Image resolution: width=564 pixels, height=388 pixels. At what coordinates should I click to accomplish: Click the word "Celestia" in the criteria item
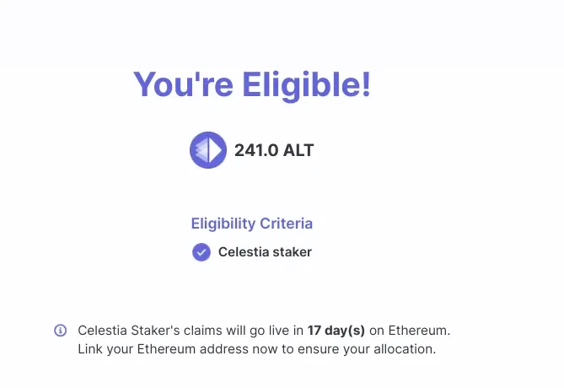point(244,252)
